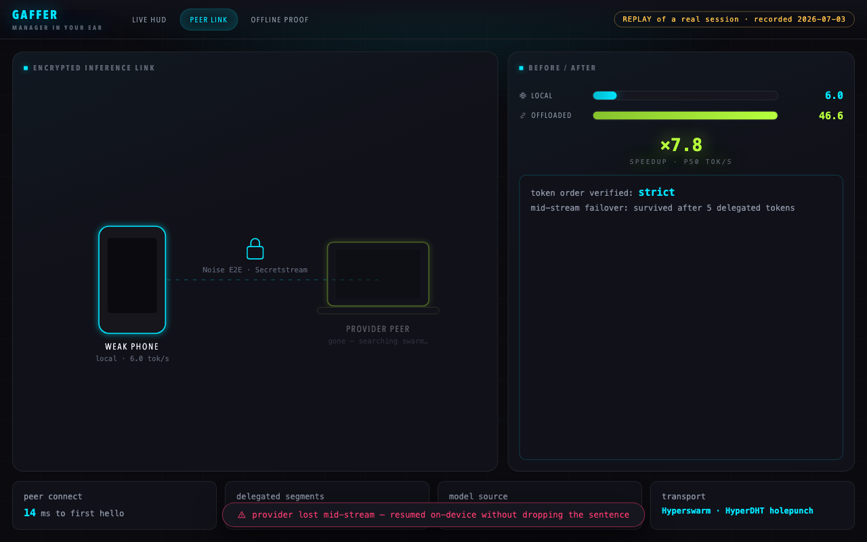This screenshot has width=867, height=542.
Task: Click the weak phone device graphic
Action: [x=132, y=280]
